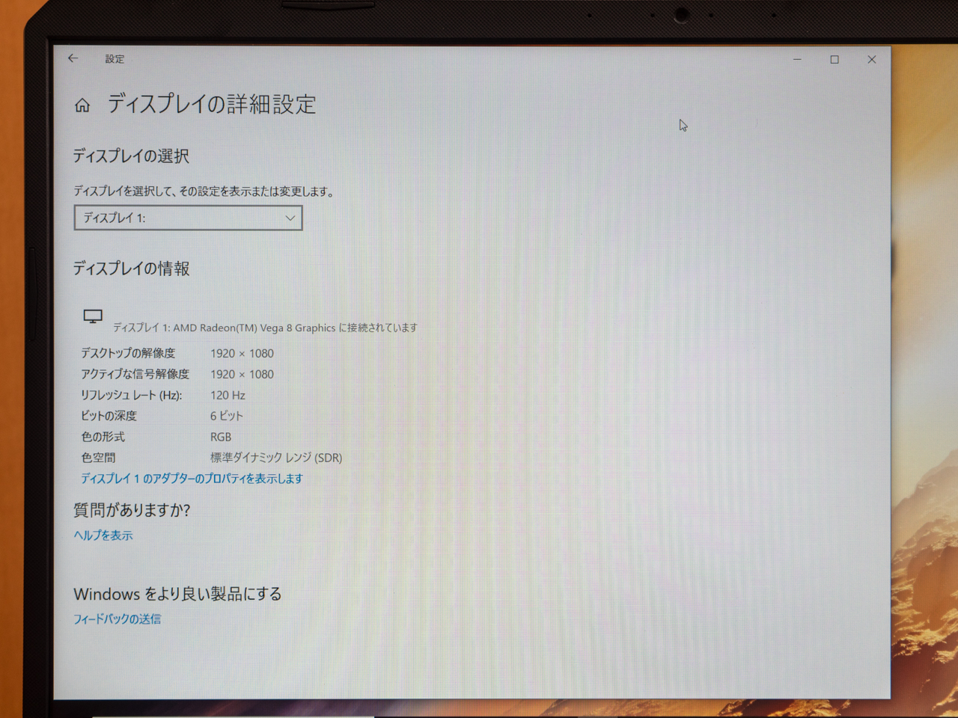This screenshot has height=718, width=958.
Task: Click the 質問がありますか? heading
Action: point(132,510)
